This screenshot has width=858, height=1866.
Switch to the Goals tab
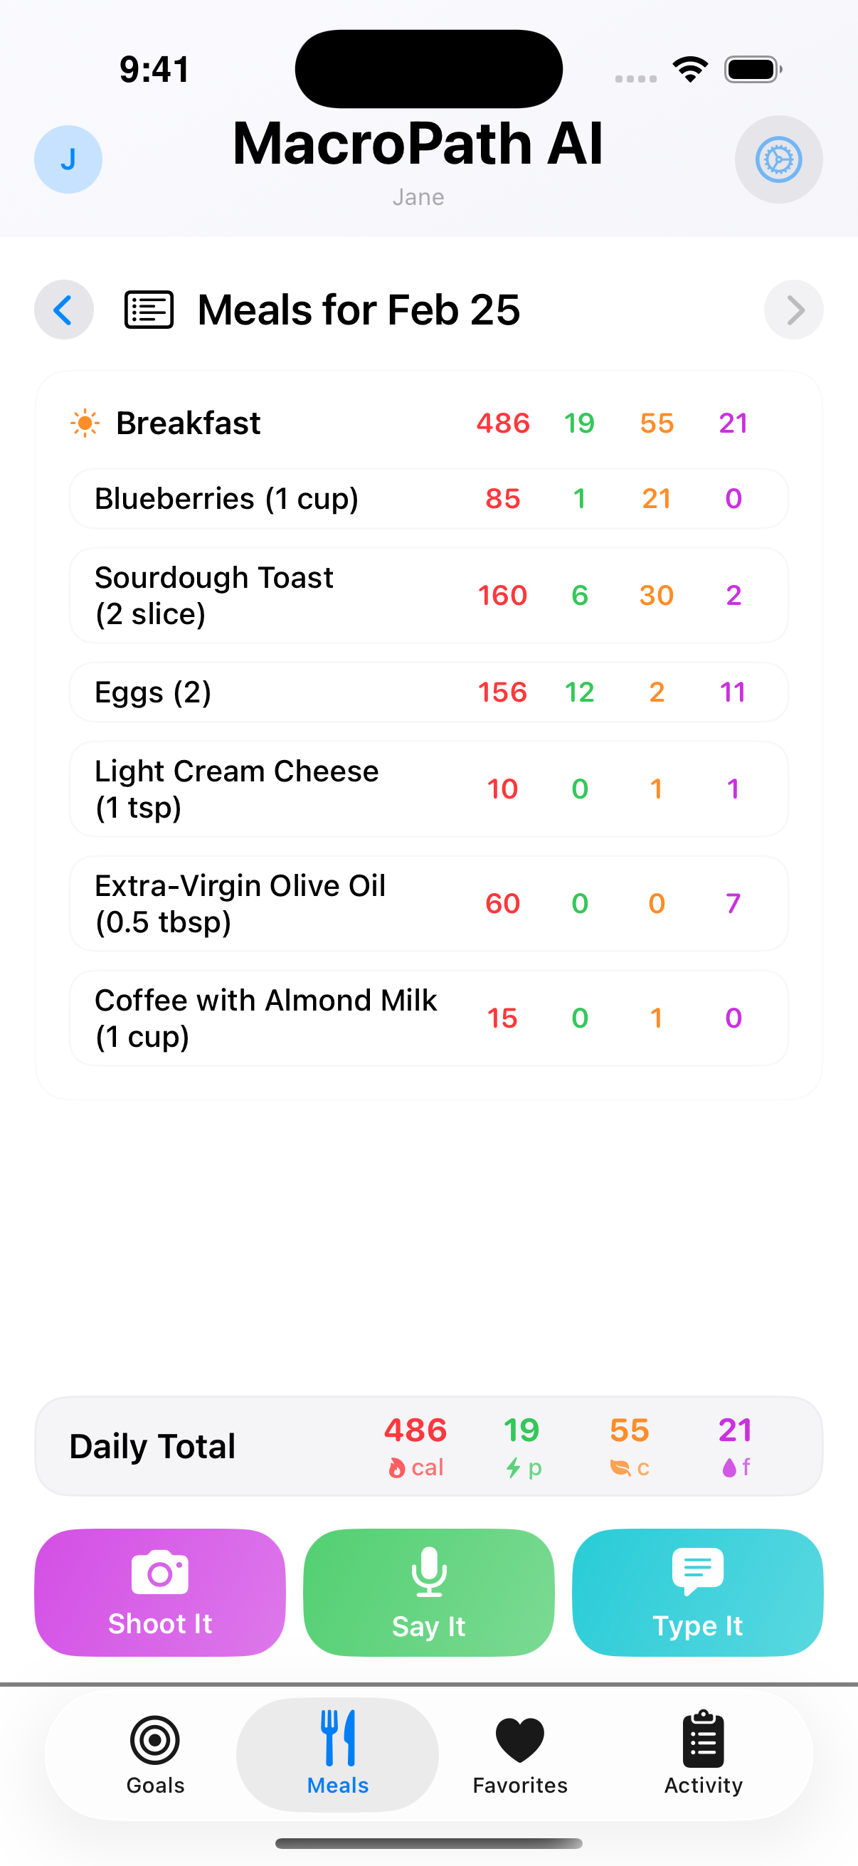pyautogui.click(x=155, y=1754)
